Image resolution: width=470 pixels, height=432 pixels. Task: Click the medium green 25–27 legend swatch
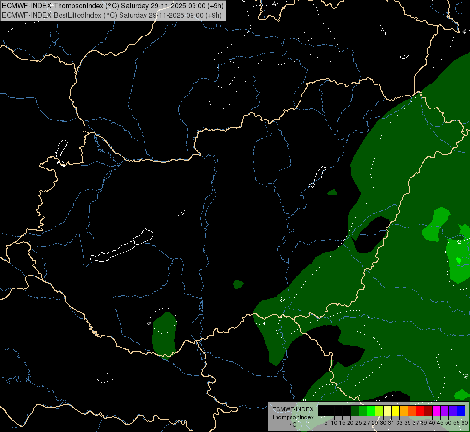point(363,410)
